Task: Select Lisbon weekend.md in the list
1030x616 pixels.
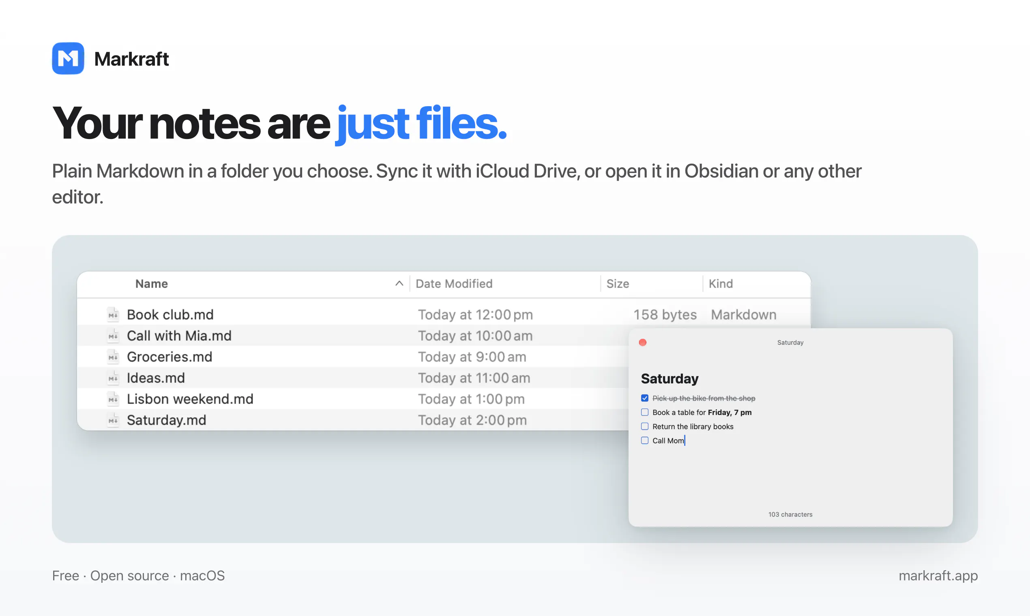Action: pyautogui.click(x=190, y=399)
